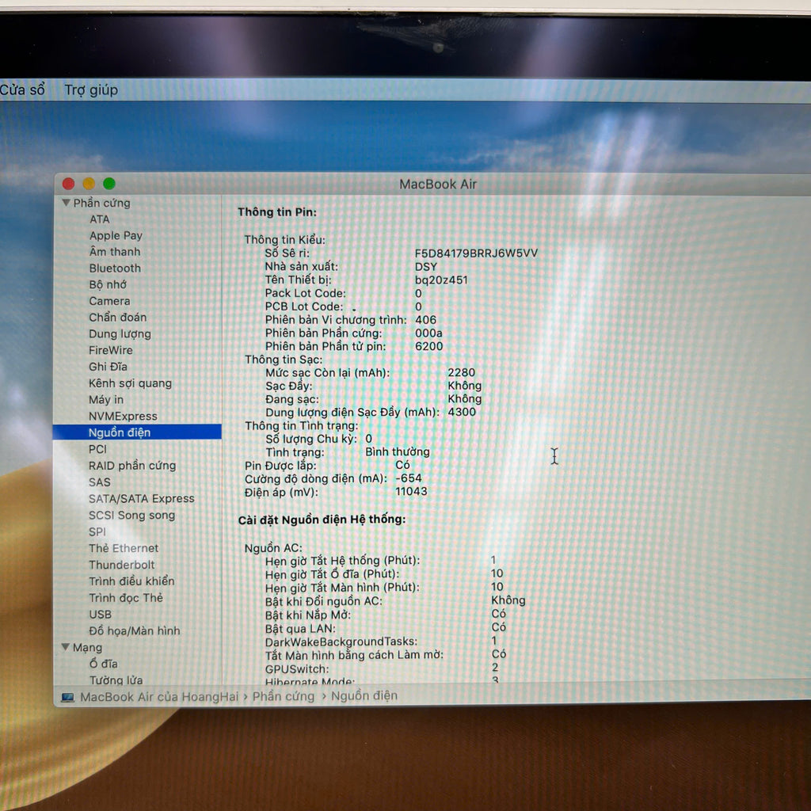Select Apple Pay in the hardware list

tap(116, 235)
